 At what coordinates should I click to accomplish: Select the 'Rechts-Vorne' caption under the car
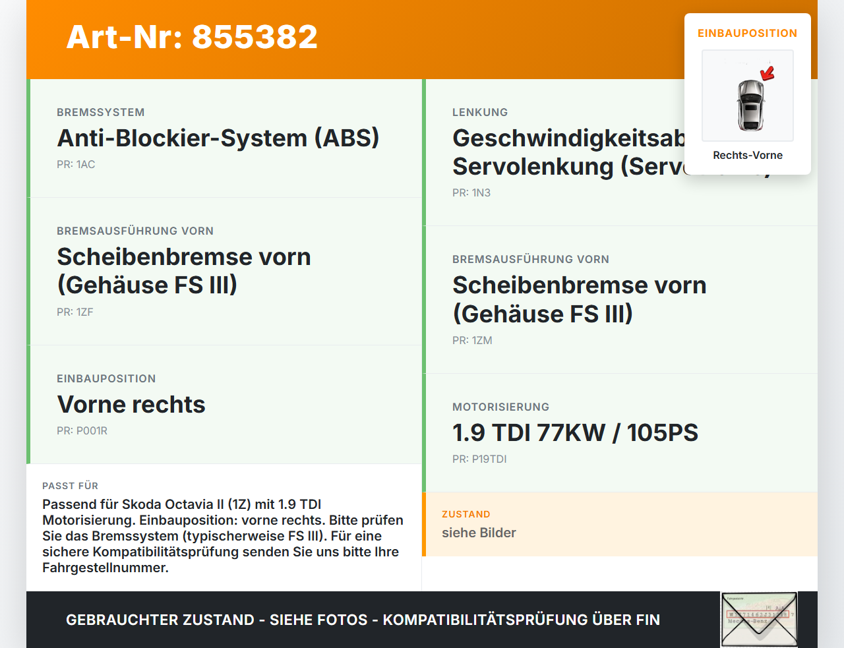pos(748,155)
